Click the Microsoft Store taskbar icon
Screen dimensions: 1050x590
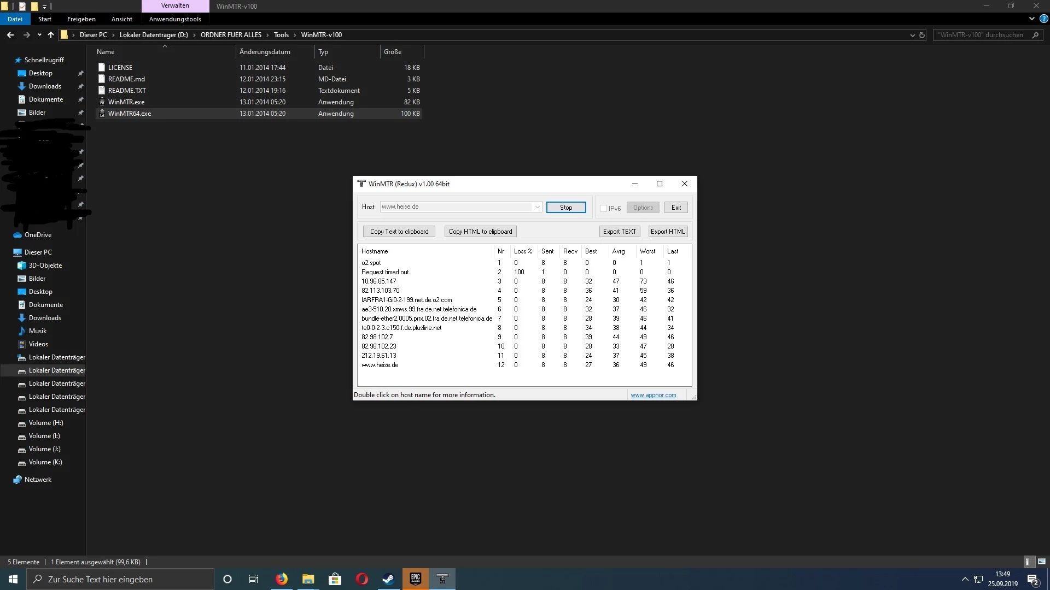pos(335,579)
